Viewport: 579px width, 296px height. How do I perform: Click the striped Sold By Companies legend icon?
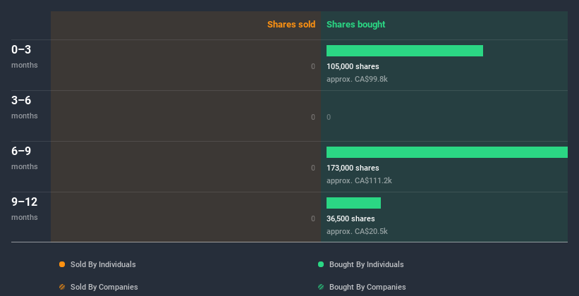click(x=62, y=287)
